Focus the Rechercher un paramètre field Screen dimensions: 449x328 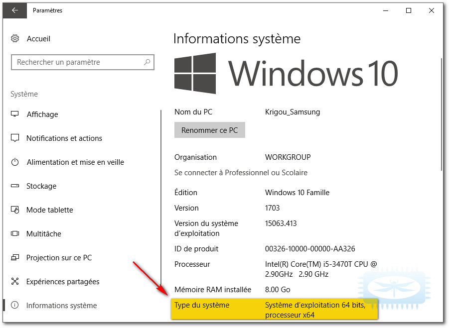pos(82,62)
